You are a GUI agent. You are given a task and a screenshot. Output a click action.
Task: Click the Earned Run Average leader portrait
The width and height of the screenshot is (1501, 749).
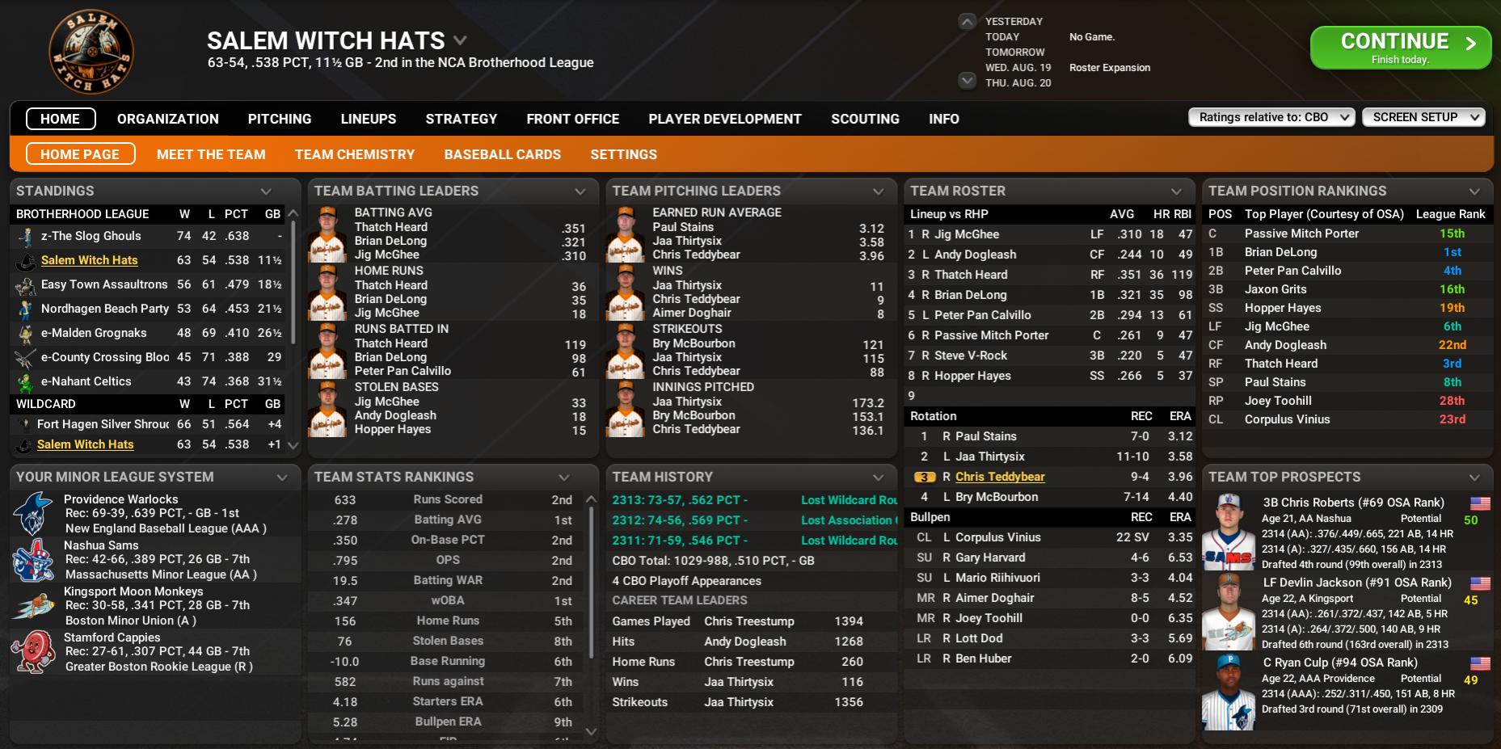click(x=626, y=234)
